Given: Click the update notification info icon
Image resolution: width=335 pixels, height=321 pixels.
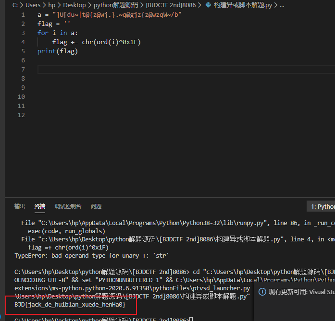Looking at the screenshot, I should coord(262,291).
